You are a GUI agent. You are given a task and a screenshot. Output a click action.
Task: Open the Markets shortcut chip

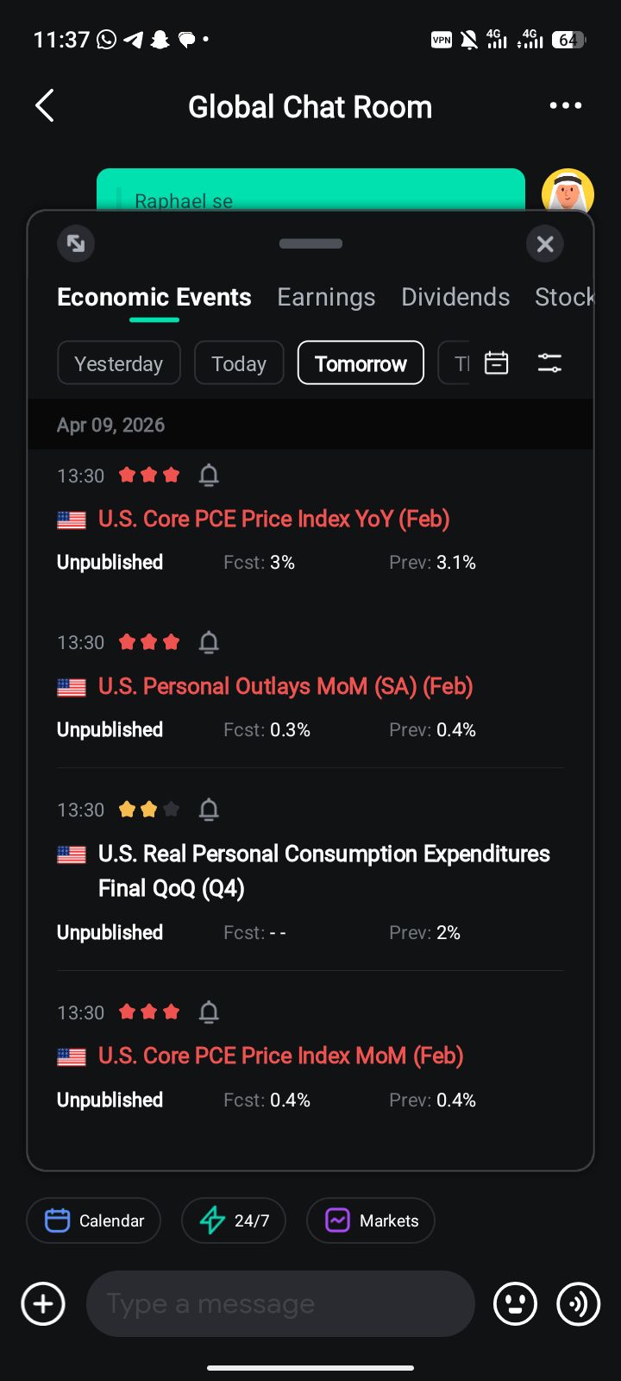click(371, 1220)
